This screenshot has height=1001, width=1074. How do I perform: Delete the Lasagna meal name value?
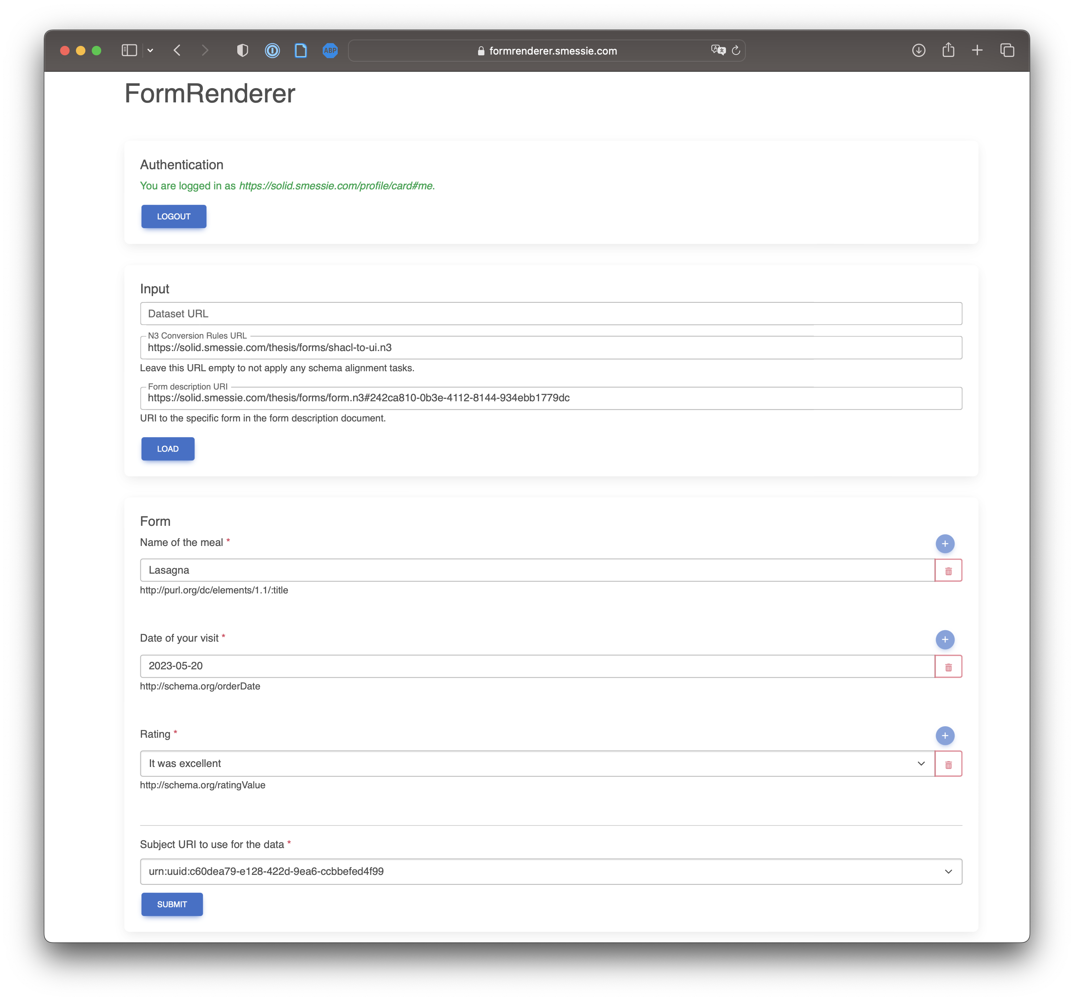click(x=948, y=570)
